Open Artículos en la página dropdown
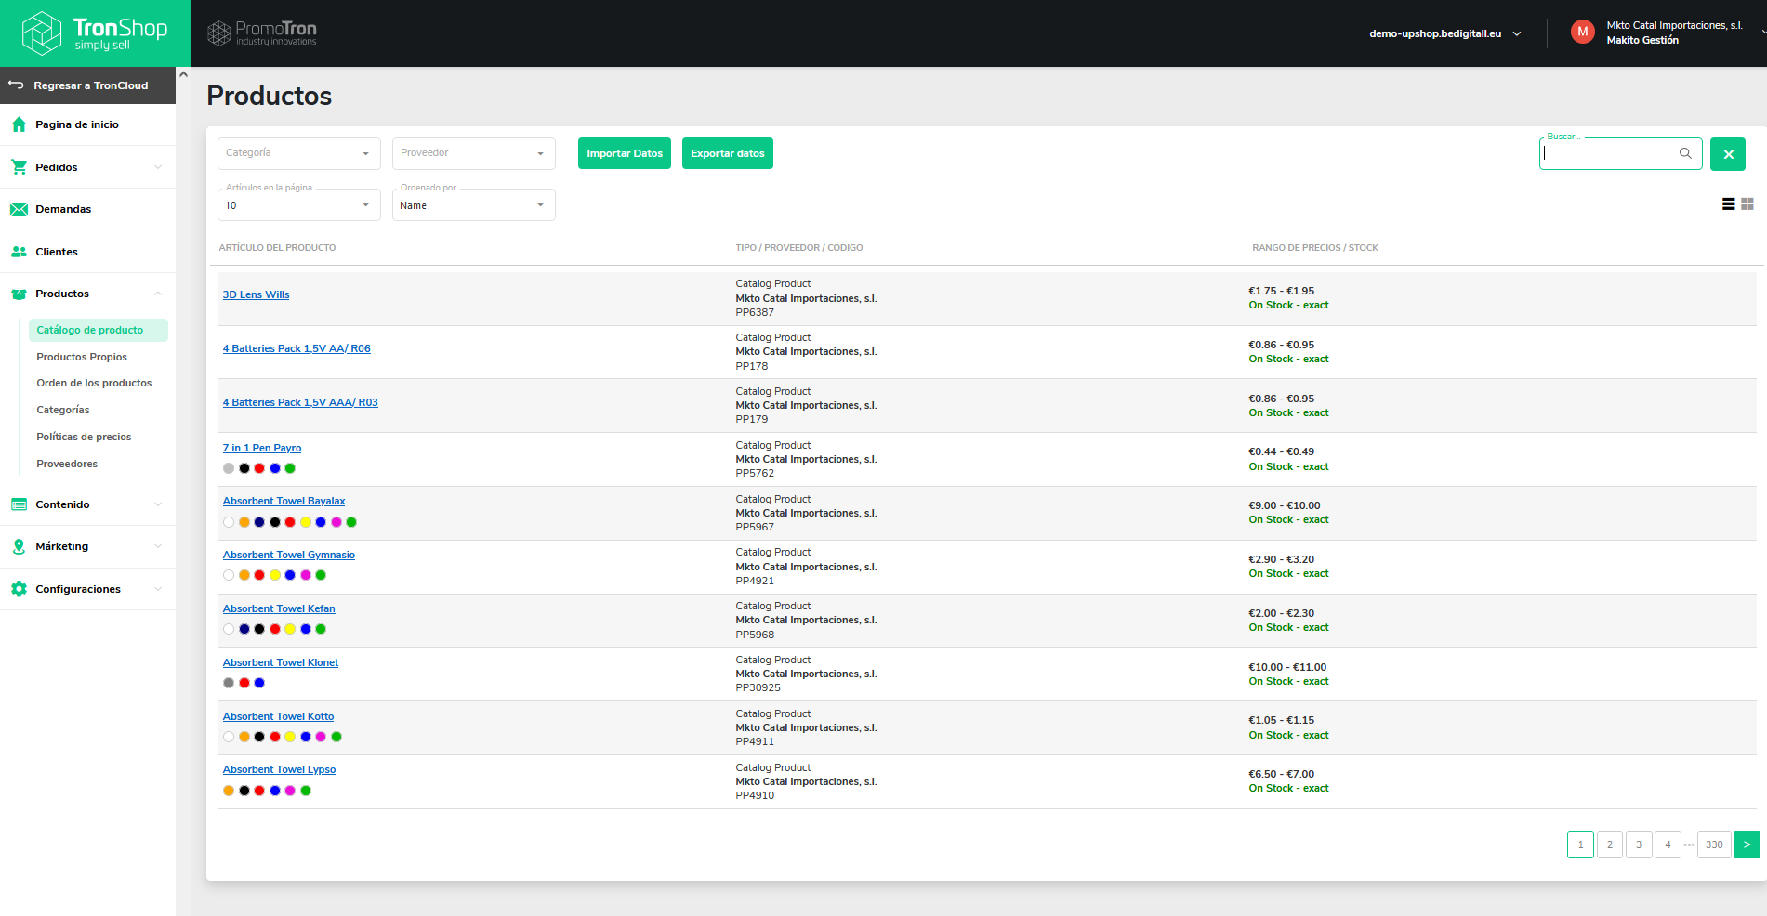 pos(299,204)
